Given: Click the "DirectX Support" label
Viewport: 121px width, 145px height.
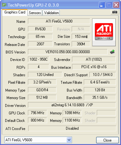Looking at the screenshot, I should (x=76, y=75).
